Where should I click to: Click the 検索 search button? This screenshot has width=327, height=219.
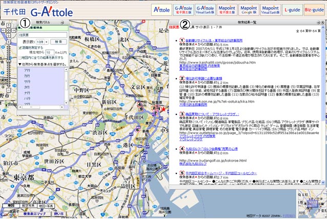[58, 42]
